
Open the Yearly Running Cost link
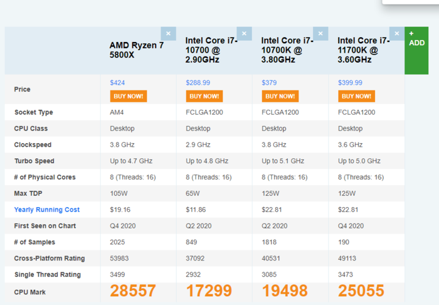coord(47,210)
